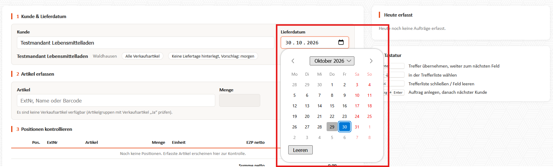Click the Waldhausen location text

click(105, 56)
